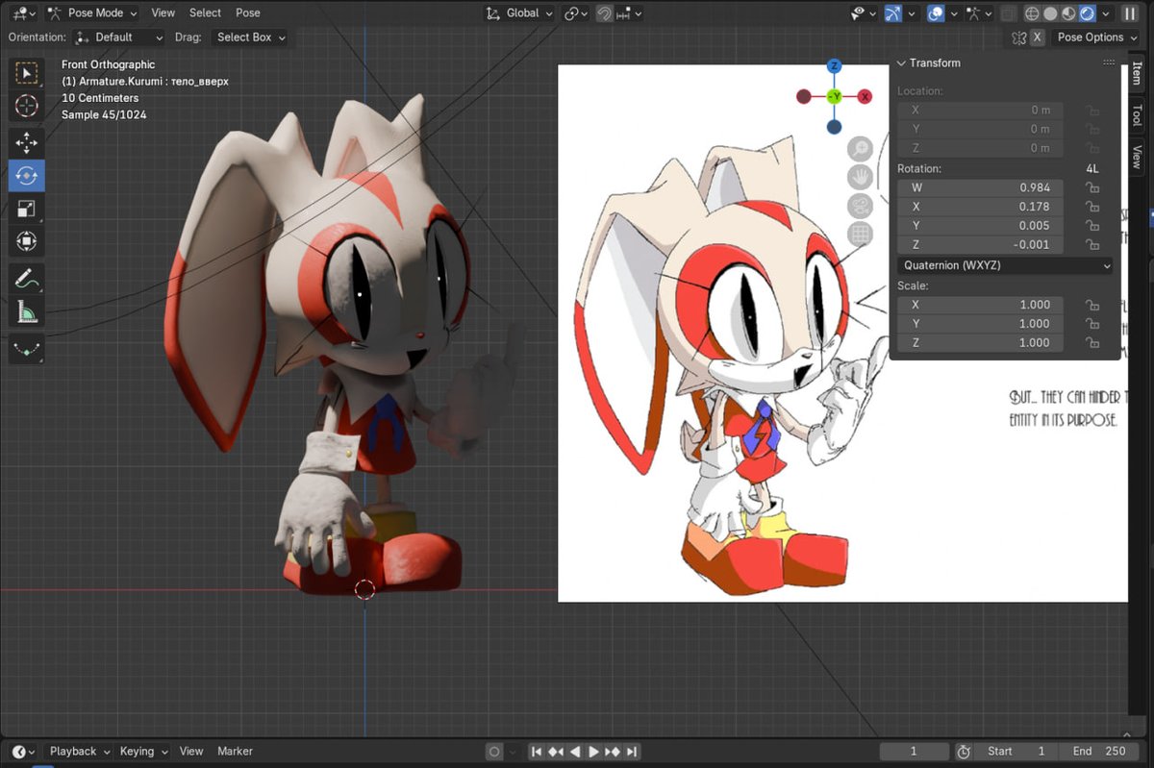Toggle show gizmo button
This screenshot has width=1154, height=768.
click(893, 13)
